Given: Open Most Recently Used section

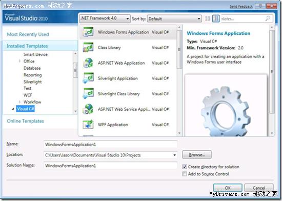Looking at the screenshot, I should click(x=28, y=34).
